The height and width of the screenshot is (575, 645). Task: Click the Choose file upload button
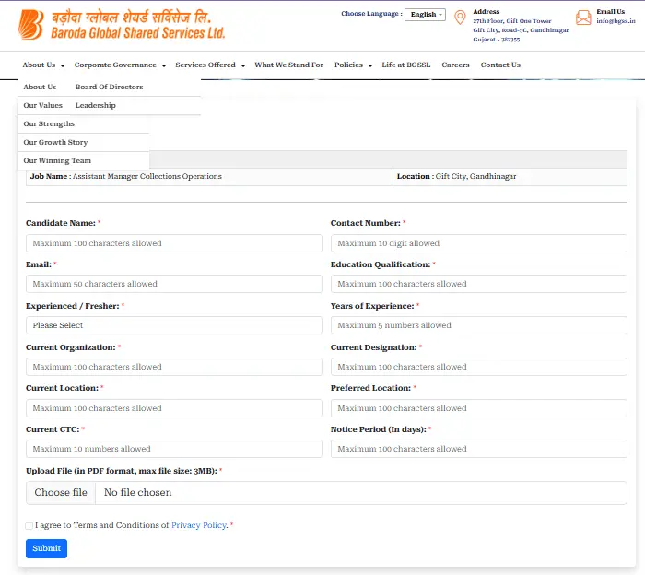coord(61,493)
